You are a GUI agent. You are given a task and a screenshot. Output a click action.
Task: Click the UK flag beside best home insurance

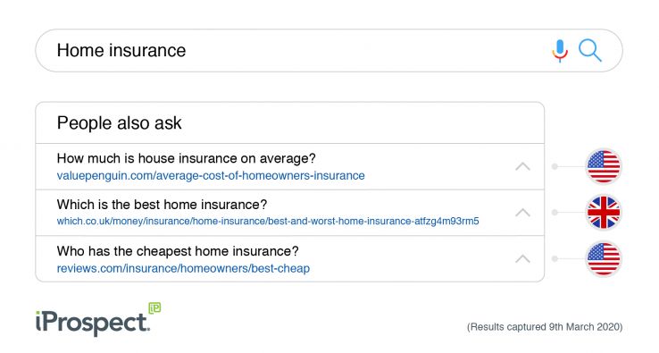[604, 213]
